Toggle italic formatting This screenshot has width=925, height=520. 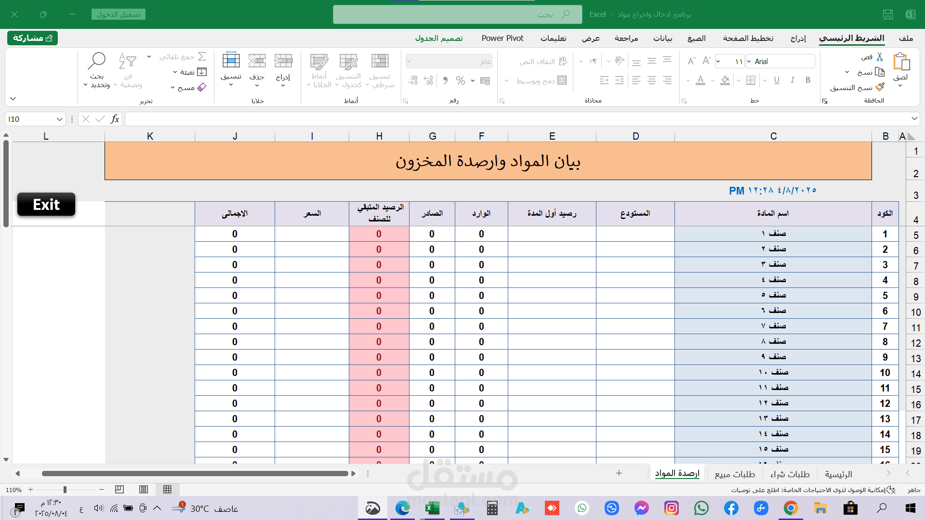(x=793, y=80)
